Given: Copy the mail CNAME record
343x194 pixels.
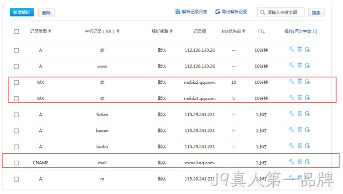Looking at the screenshot, I should pos(307,162).
